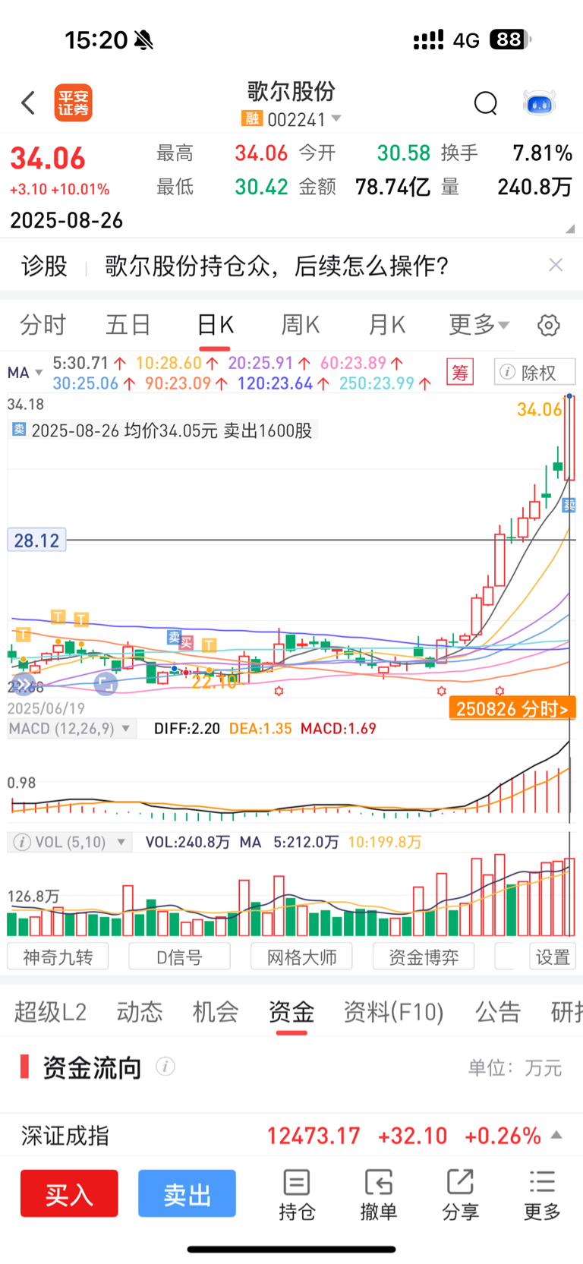Open the 资金博弈 indicator button

click(x=424, y=957)
